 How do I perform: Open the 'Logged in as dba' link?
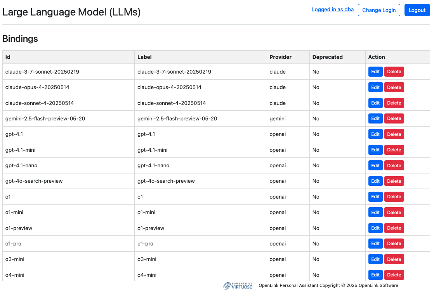click(333, 10)
